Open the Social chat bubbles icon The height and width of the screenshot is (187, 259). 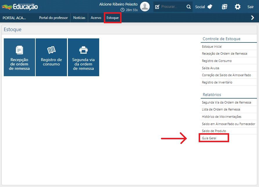(210, 7)
